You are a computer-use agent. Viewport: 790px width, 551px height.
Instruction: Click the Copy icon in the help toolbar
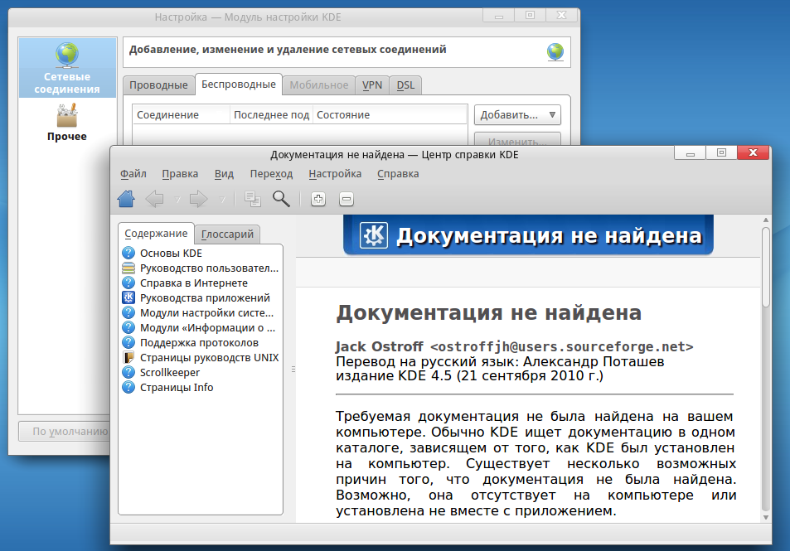pyautogui.click(x=252, y=199)
